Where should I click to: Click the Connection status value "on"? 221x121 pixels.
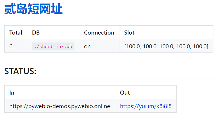pos(87,46)
